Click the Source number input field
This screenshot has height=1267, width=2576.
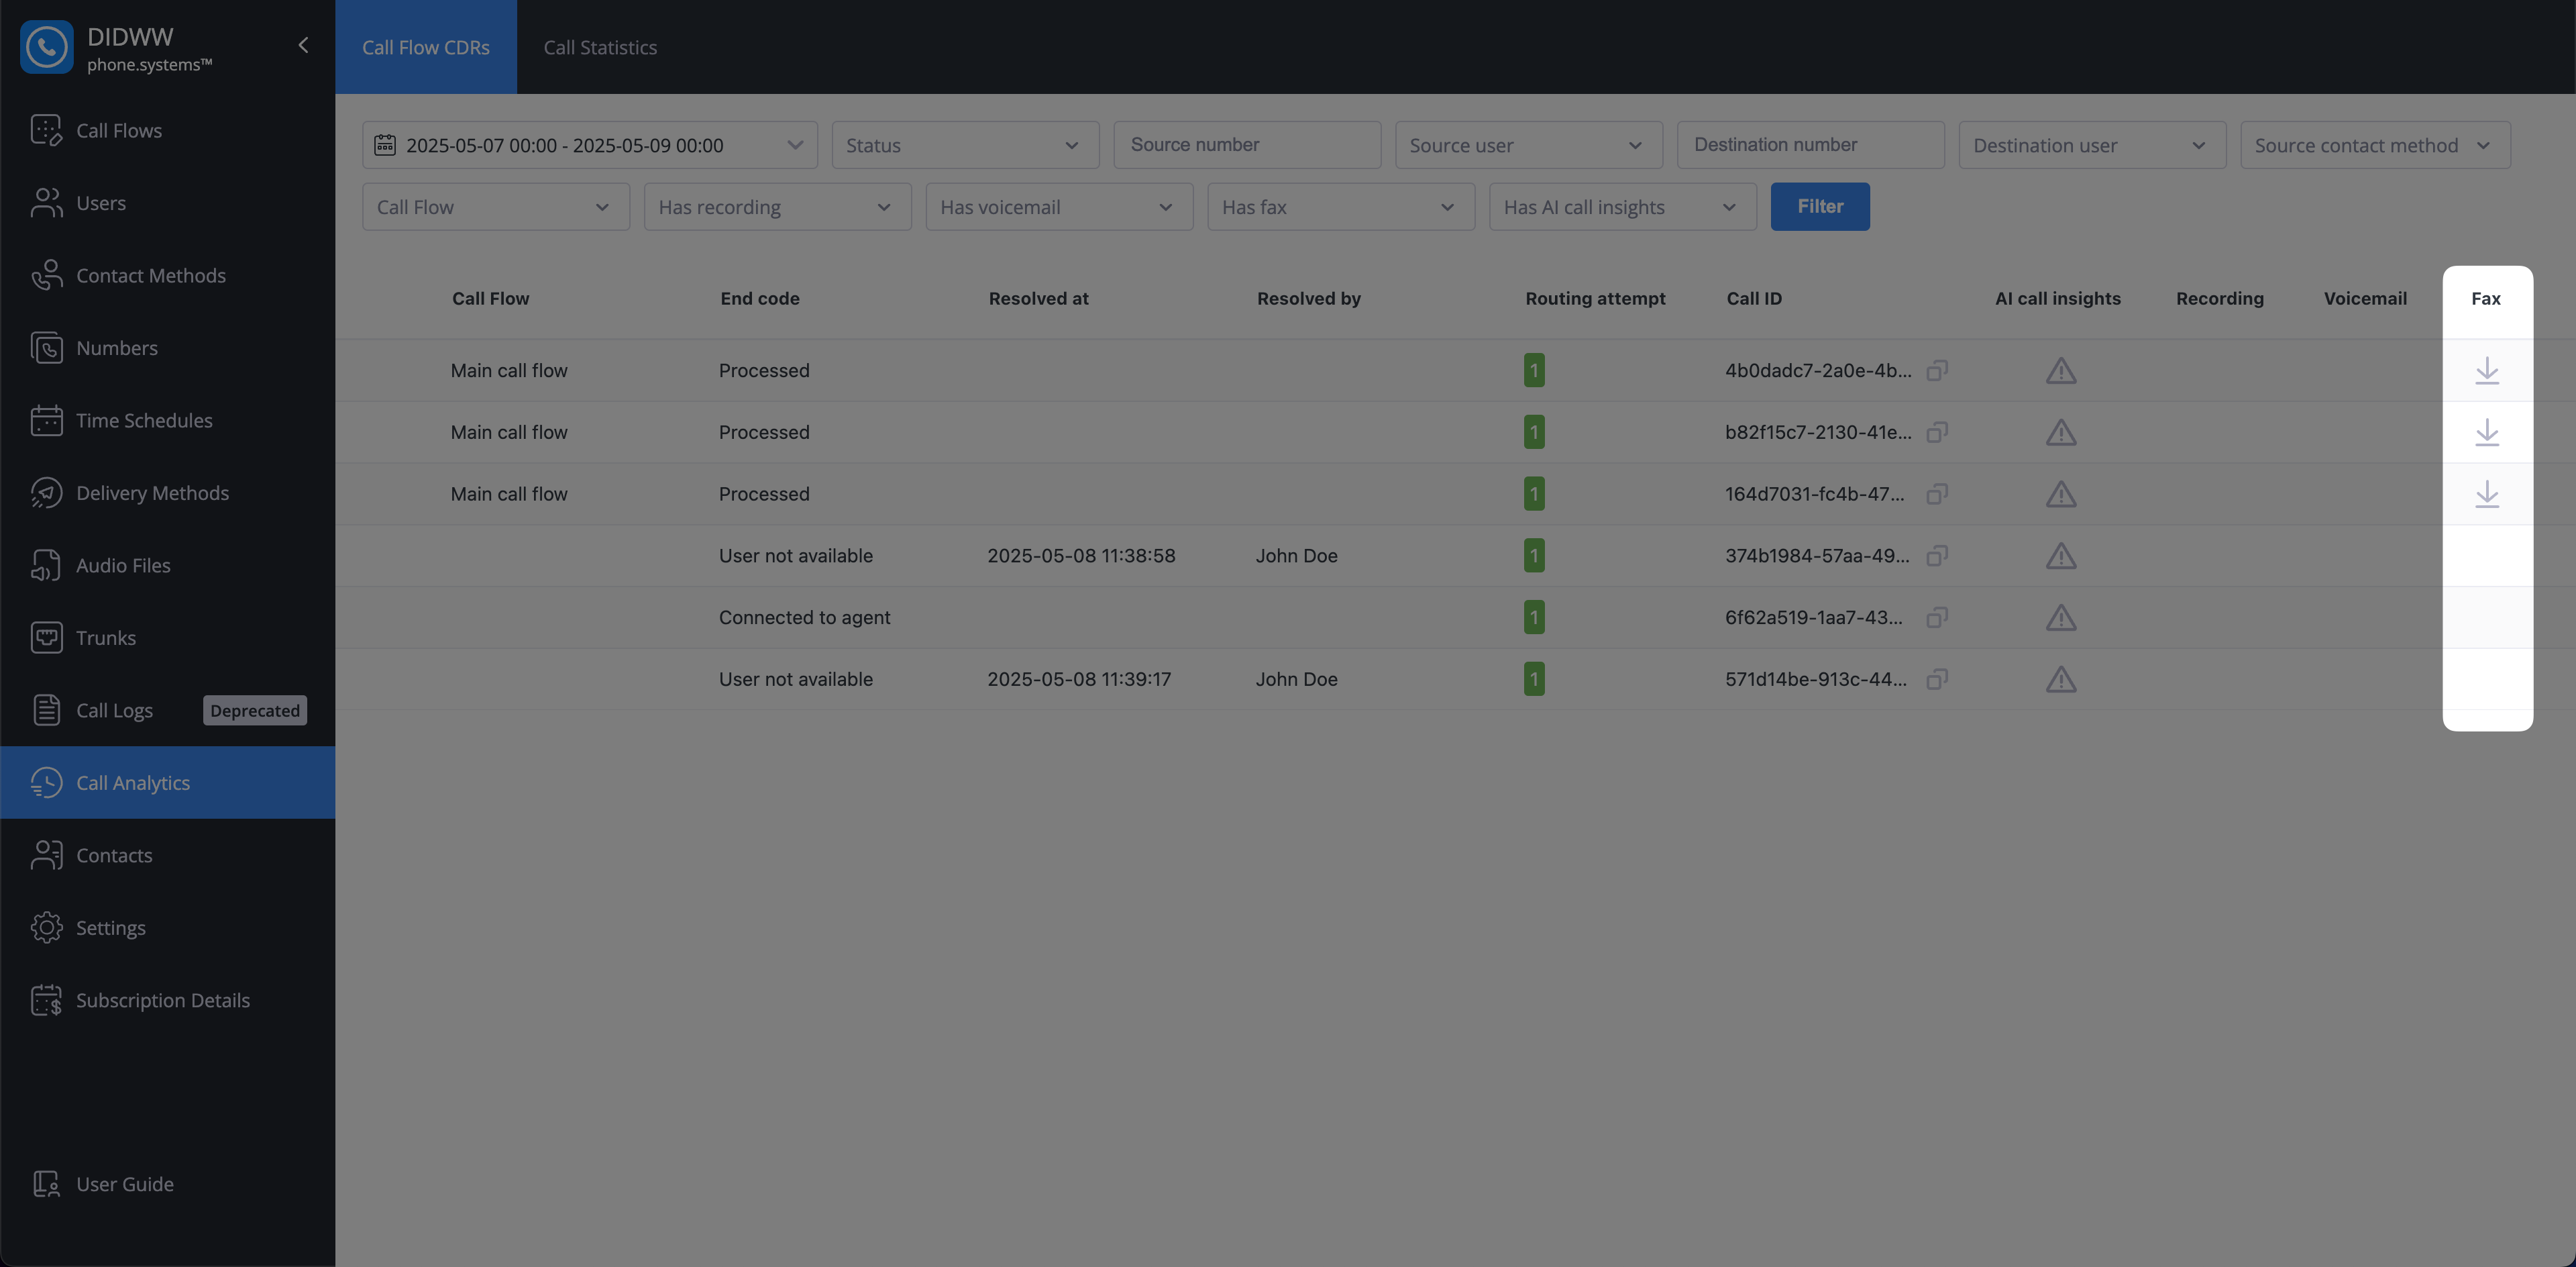click(1247, 145)
